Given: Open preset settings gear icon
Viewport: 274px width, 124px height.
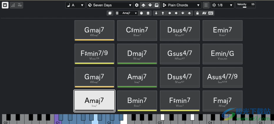Looking at the screenshot, I should 137,5.
